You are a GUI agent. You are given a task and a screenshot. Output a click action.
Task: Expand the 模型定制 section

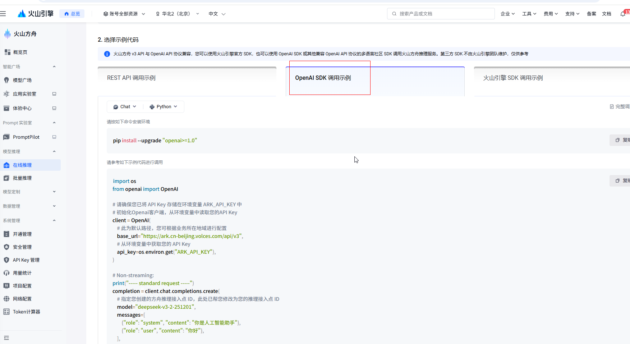click(54, 192)
